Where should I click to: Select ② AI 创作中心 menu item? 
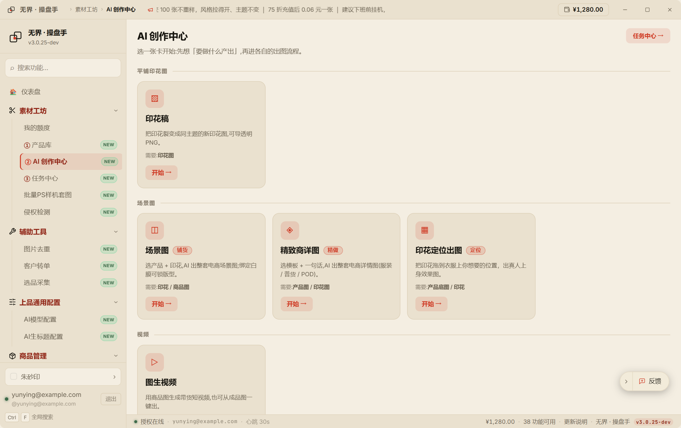pyautogui.click(x=71, y=161)
